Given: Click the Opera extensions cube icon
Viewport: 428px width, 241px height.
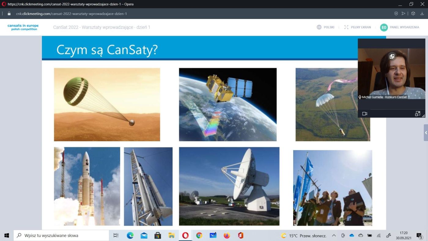Looking at the screenshot, I should pyautogui.click(x=413, y=13).
